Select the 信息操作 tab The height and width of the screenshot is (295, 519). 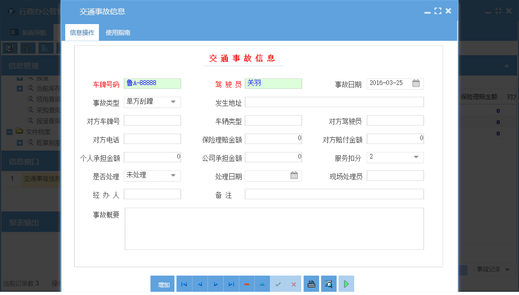pos(82,33)
